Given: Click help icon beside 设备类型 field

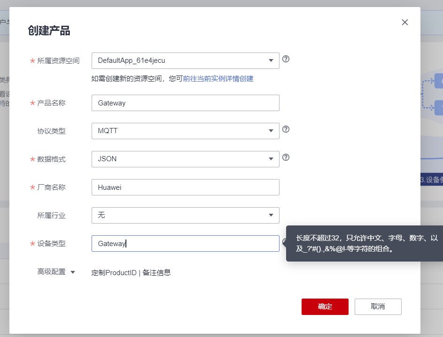Looking at the screenshot, I should click(284, 242).
